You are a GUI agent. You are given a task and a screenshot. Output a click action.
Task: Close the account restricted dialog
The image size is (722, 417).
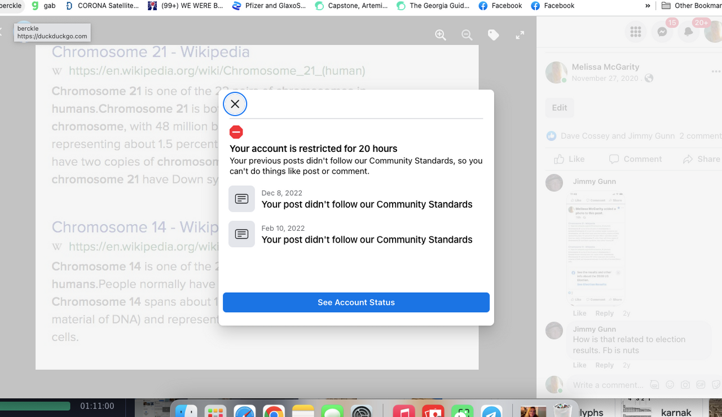pyautogui.click(x=235, y=104)
